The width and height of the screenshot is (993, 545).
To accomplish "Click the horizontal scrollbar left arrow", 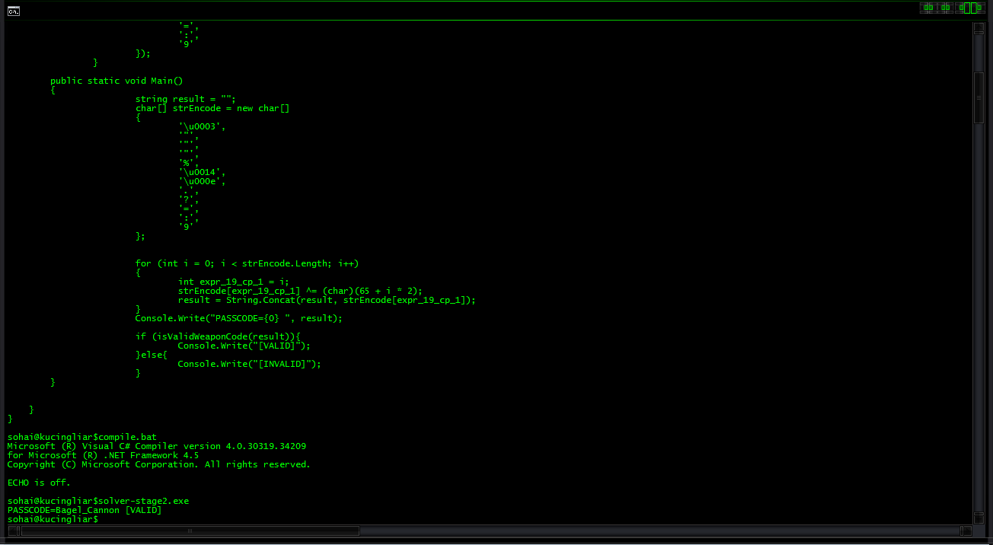I will pyautogui.click(x=13, y=531).
